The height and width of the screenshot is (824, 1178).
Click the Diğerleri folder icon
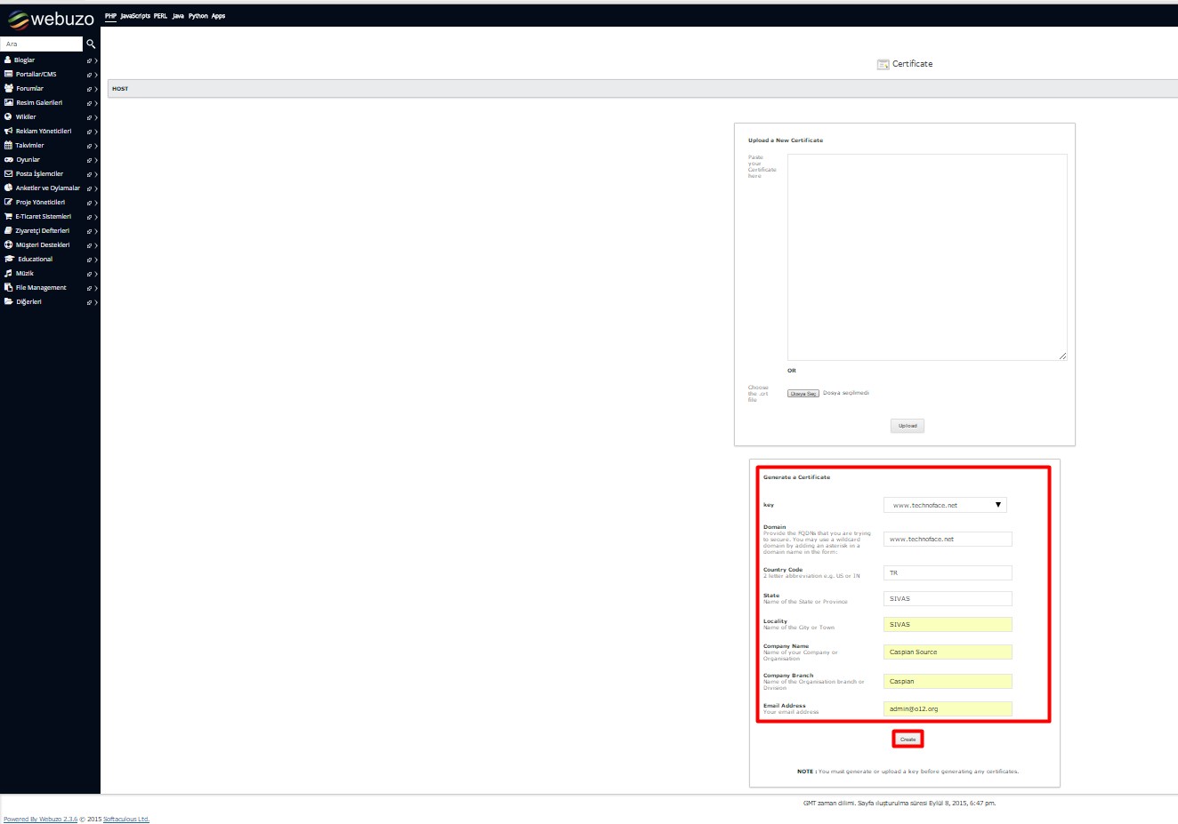9,301
